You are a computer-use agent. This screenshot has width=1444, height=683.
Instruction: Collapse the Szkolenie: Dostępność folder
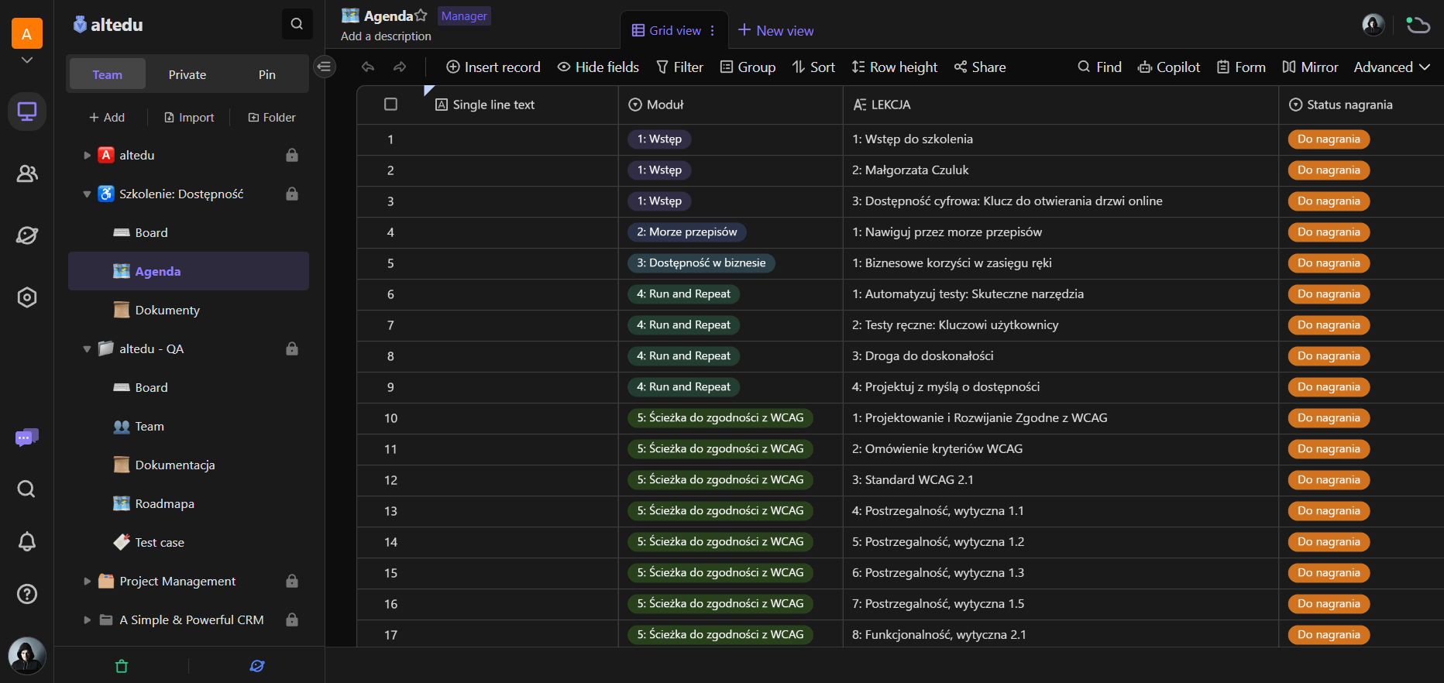coord(88,194)
